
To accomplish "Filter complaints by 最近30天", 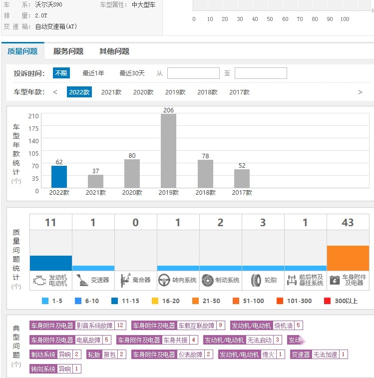I will pos(132,73).
